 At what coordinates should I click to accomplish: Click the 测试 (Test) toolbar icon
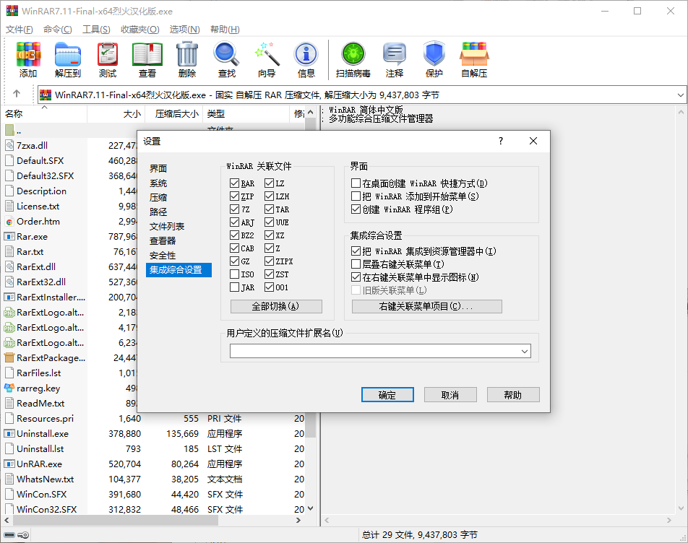click(108, 54)
